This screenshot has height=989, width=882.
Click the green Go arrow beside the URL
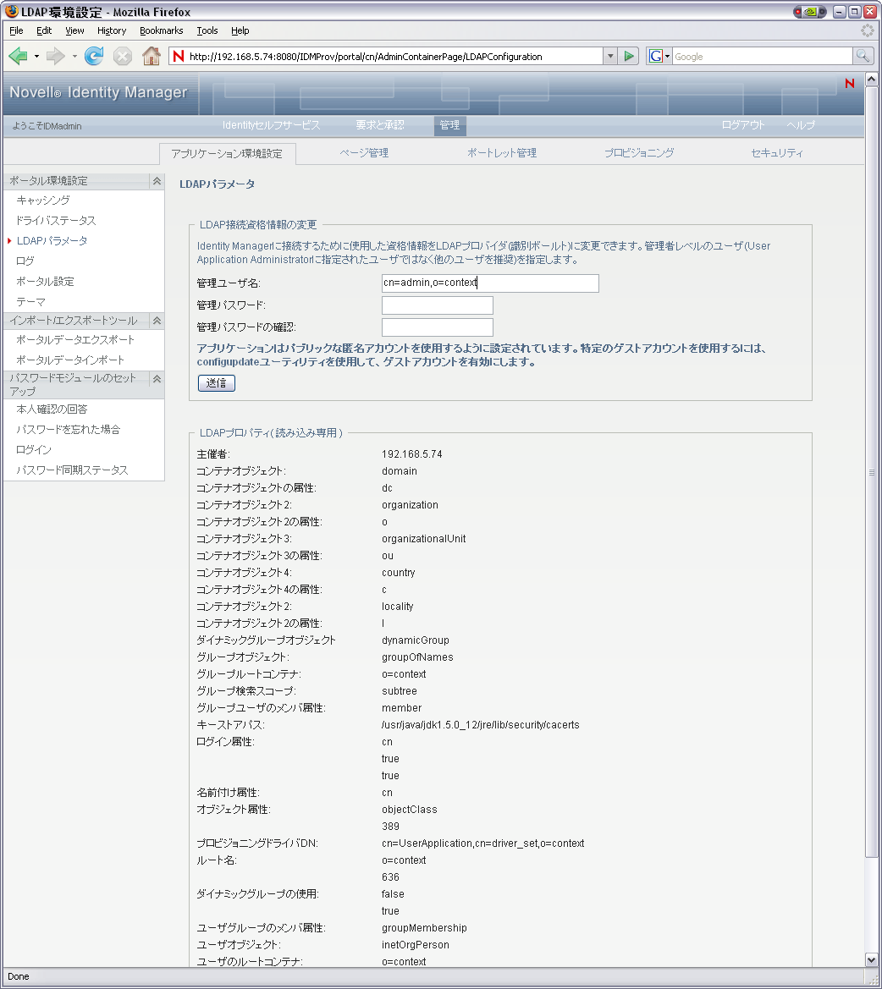(x=629, y=56)
